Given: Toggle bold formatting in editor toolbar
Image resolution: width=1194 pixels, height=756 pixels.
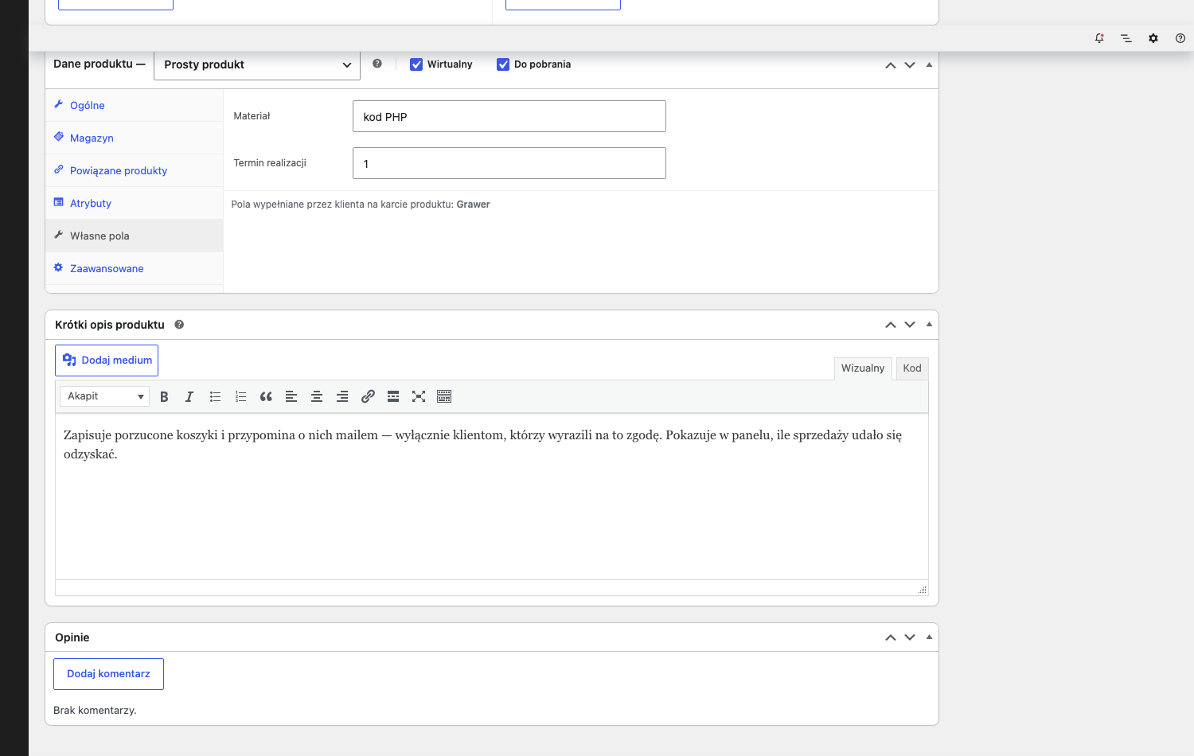Looking at the screenshot, I should click(x=164, y=396).
